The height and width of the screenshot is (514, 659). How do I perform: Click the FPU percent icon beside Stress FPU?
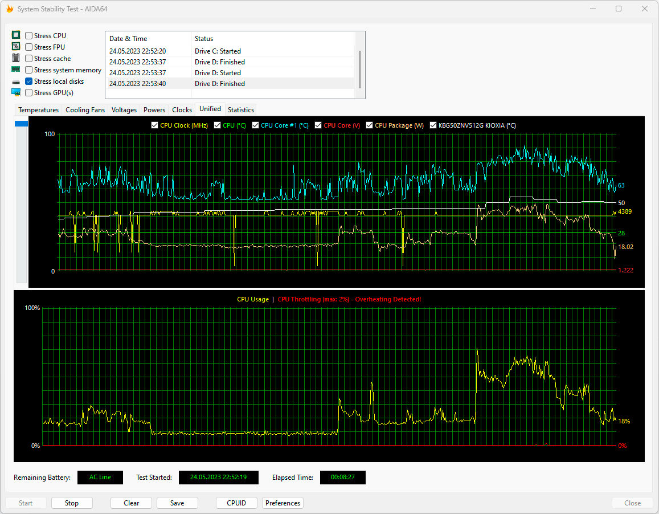pyautogui.click(x=16, y=47)
